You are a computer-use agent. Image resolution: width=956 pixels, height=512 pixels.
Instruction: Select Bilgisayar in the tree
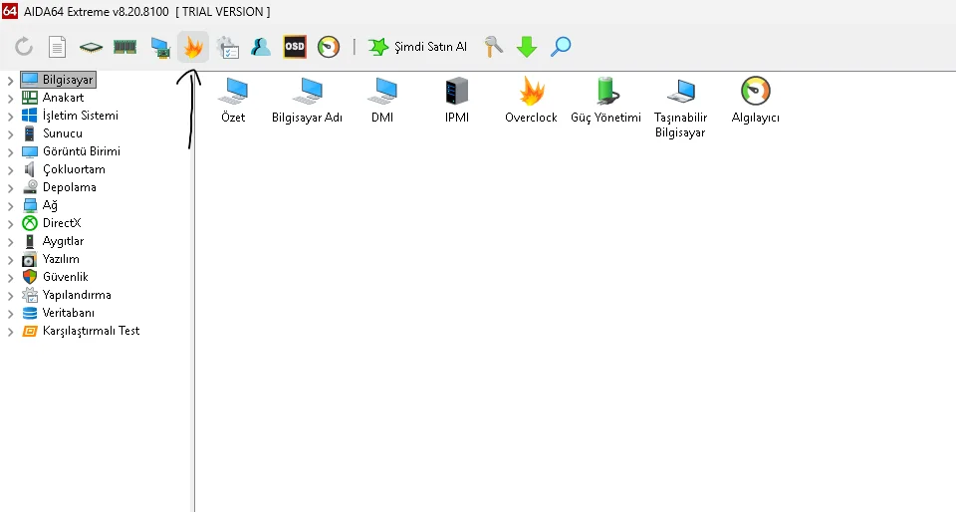pos(59,80)
